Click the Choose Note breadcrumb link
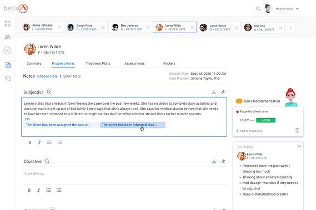 click(47, 76)
